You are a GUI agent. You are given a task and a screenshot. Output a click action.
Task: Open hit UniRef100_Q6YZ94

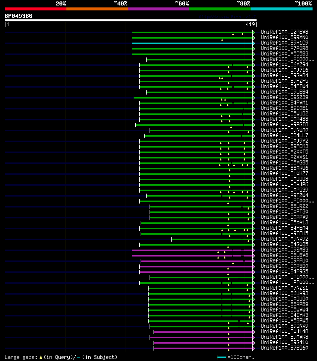click(x=284, y=64)
